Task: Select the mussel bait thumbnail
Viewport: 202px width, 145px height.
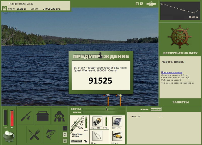Action: click(117, 136)
